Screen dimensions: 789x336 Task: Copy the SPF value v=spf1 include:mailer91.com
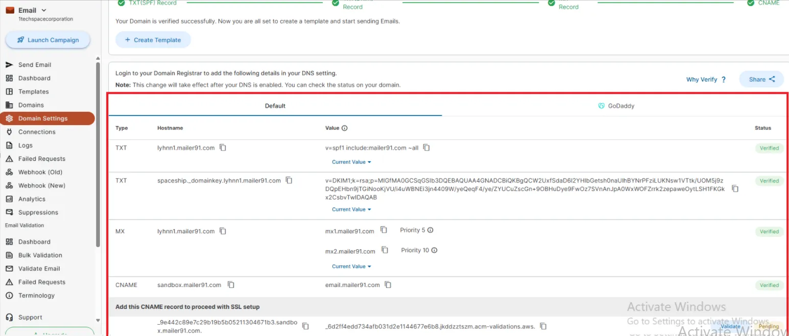[x=426, y=148]
